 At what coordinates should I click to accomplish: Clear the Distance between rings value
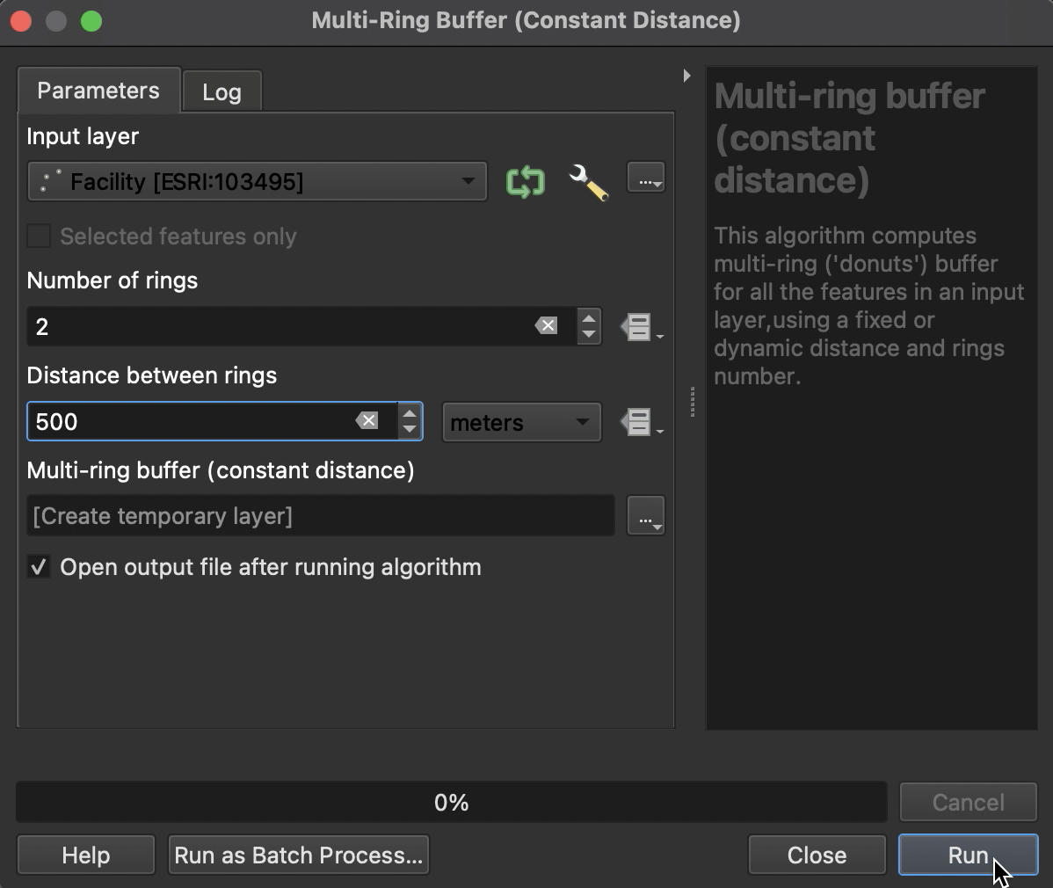tap(367, 421)
